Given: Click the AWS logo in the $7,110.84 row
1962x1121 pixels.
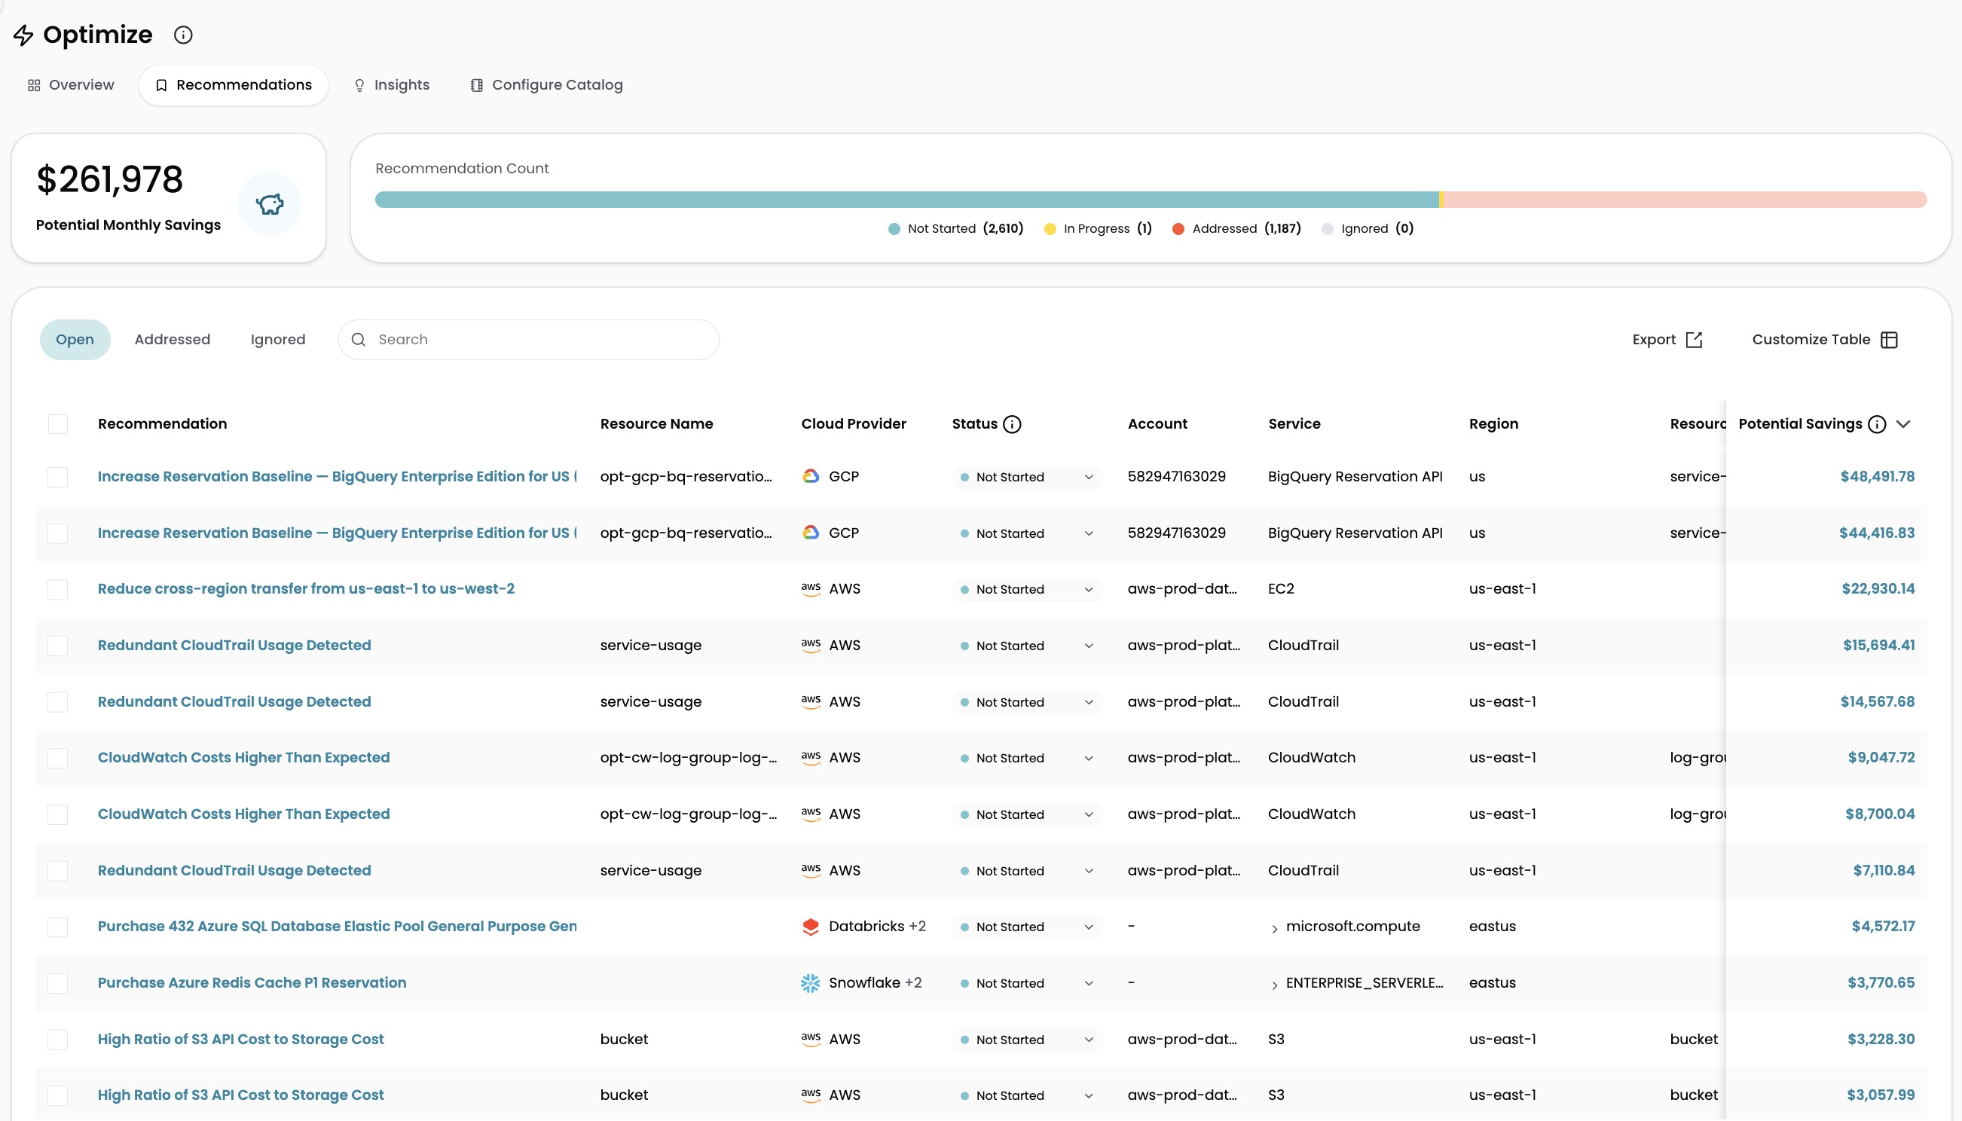Looking at the screenshot, I should tap(811, 871).
